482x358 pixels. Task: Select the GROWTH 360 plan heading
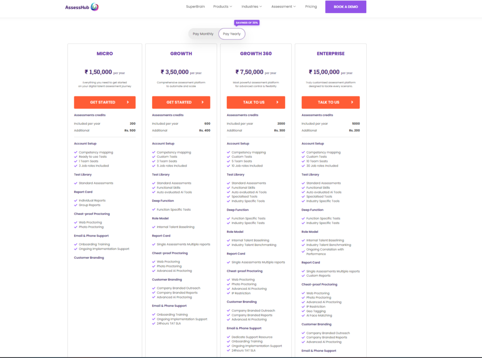tap(256, 54)
